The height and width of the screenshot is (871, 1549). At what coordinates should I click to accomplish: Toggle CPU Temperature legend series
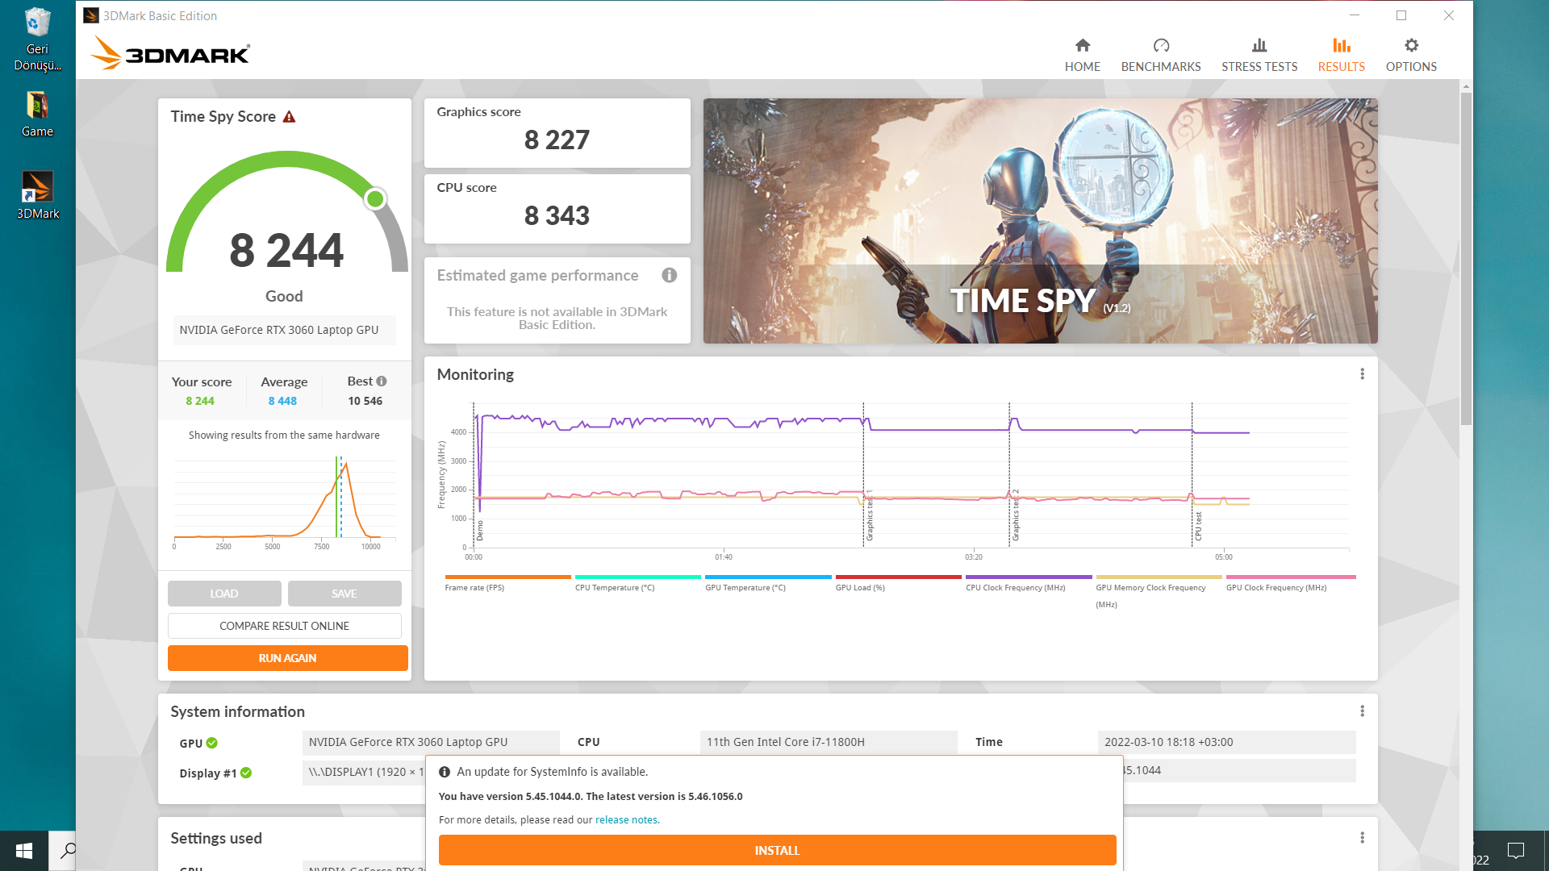[x=614, y=587]
